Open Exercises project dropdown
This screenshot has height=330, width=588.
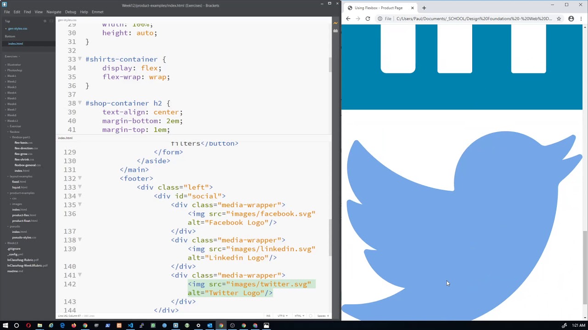click(x=12, y=56)
